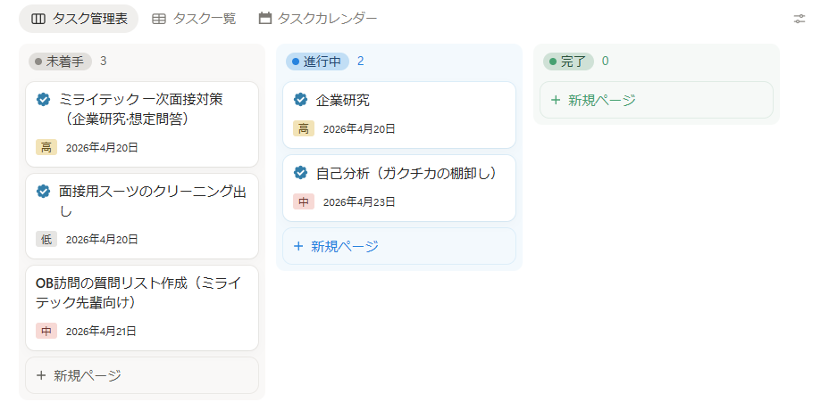Expand the 完了 status group label
This screenshot has width=829, height=402.
[x=568, y=62]
